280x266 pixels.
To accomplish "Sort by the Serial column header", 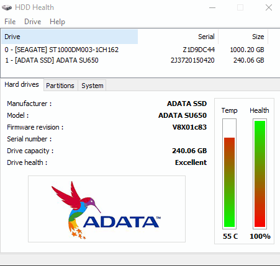I will coord(178,37).
